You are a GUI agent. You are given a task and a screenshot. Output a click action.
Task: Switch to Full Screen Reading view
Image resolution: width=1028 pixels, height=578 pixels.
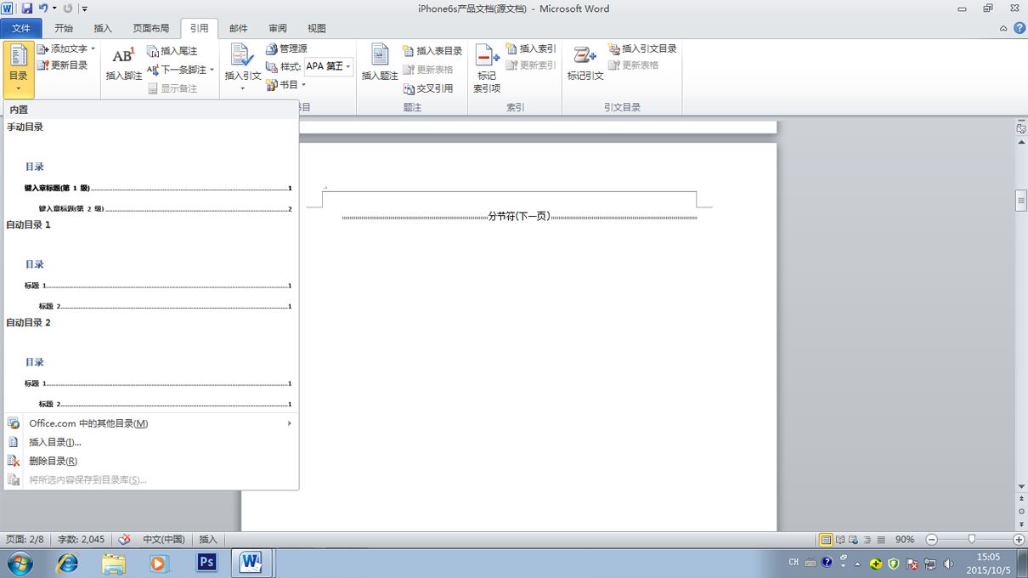click(x=840, y=540)
